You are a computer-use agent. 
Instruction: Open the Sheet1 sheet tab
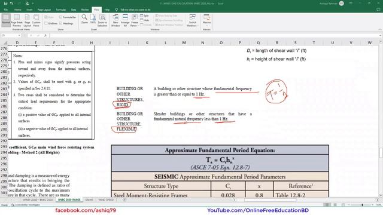89,200
